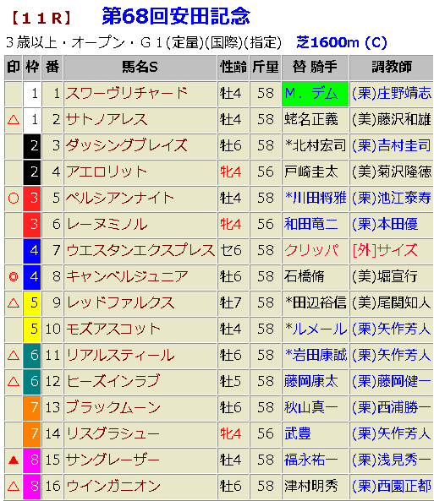This screenshot has width=434, height=501.
Task: View trainer (栗)吉村圭司
Action: (x=392, y=146)
